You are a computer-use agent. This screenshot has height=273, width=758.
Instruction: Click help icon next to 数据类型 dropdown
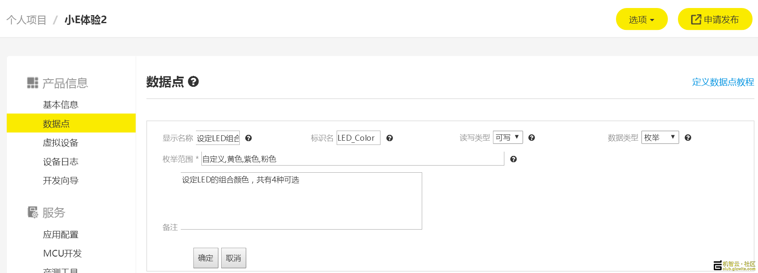(688, 138)
